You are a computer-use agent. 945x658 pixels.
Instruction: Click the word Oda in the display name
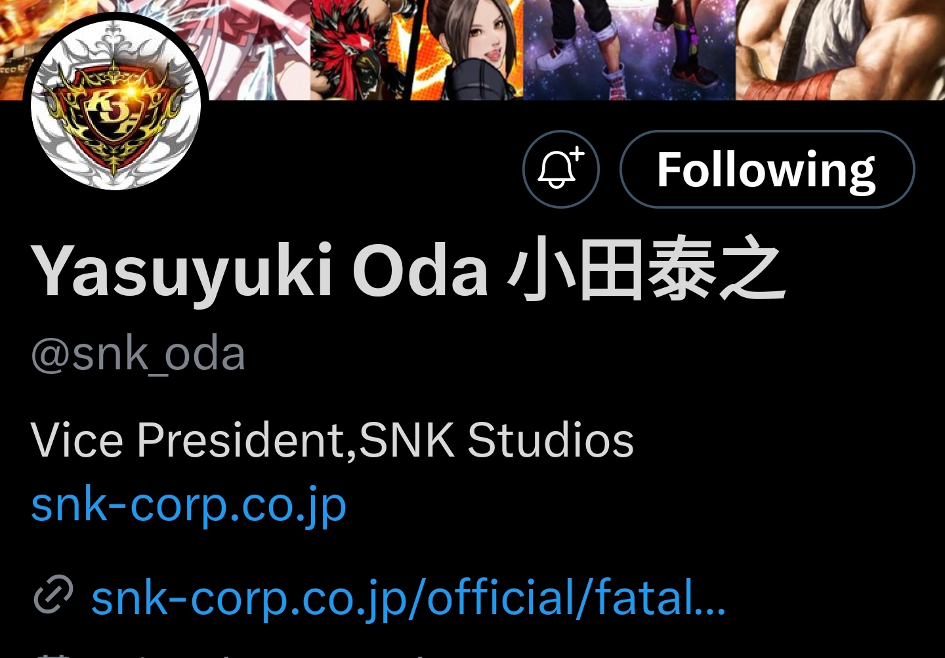click(421, 270)
